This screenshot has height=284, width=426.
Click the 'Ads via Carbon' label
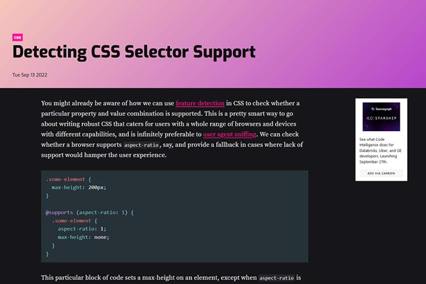coord(381,173)
